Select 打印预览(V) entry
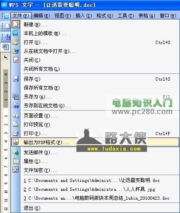 tap(95, 124)
